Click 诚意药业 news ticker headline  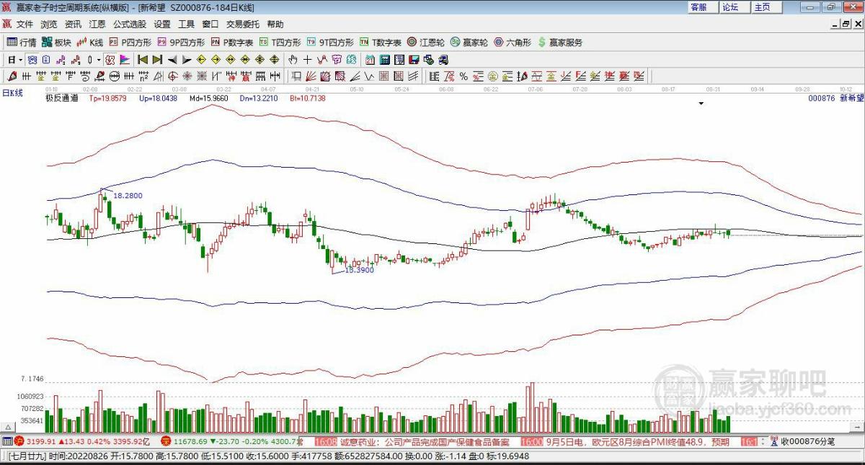pyautogui.click(x=425, y=441)
